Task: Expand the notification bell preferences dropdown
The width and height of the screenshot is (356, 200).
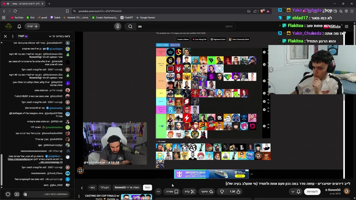Action: [x=296, y=192]
